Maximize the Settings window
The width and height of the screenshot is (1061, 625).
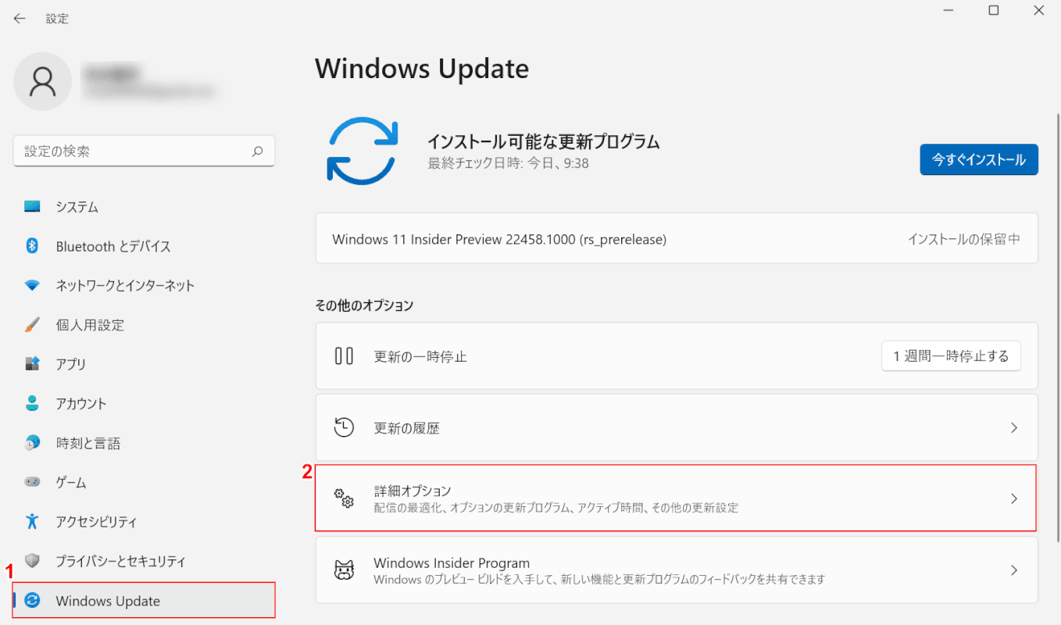993,11
